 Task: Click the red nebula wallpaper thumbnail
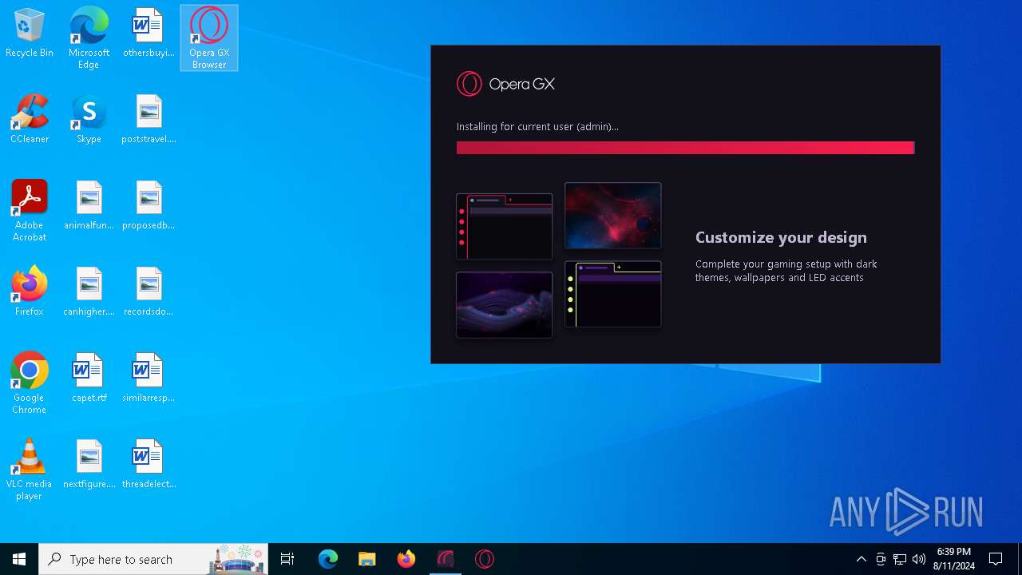pos(613,216)
